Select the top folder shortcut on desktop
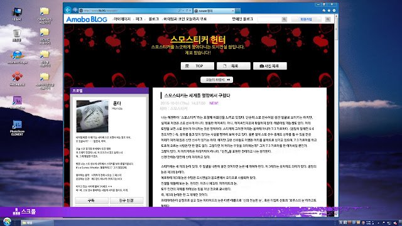 point(45,16)
